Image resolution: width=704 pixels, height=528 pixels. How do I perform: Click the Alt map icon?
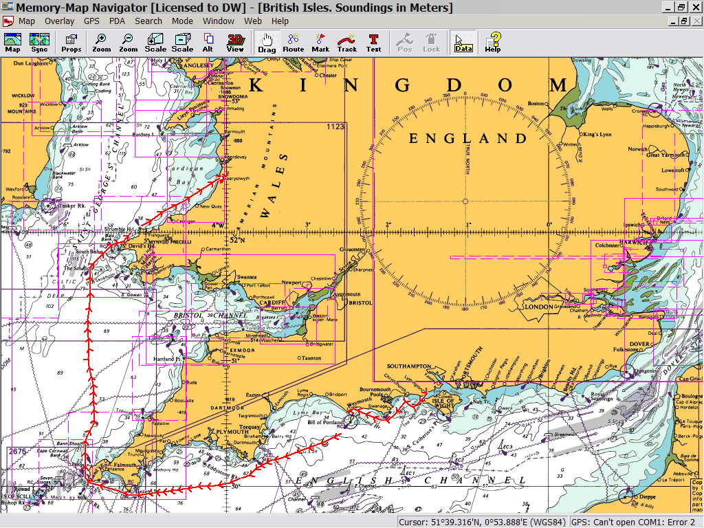(x=208, y=43)
